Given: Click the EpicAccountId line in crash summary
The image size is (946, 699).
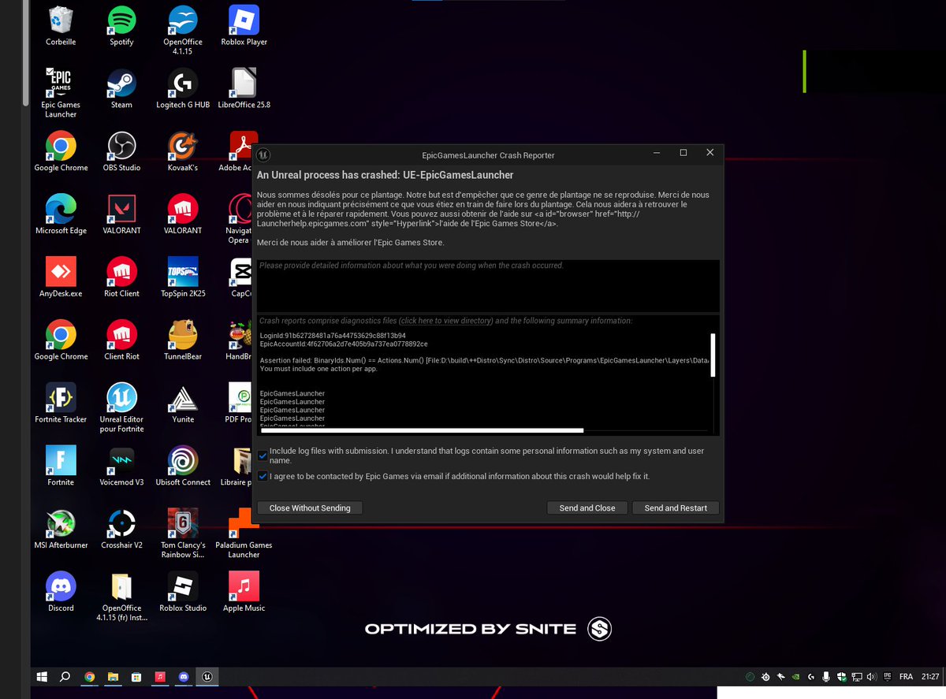Looking at the screenshot, I should pyautogui.click(x=344, y=344).
